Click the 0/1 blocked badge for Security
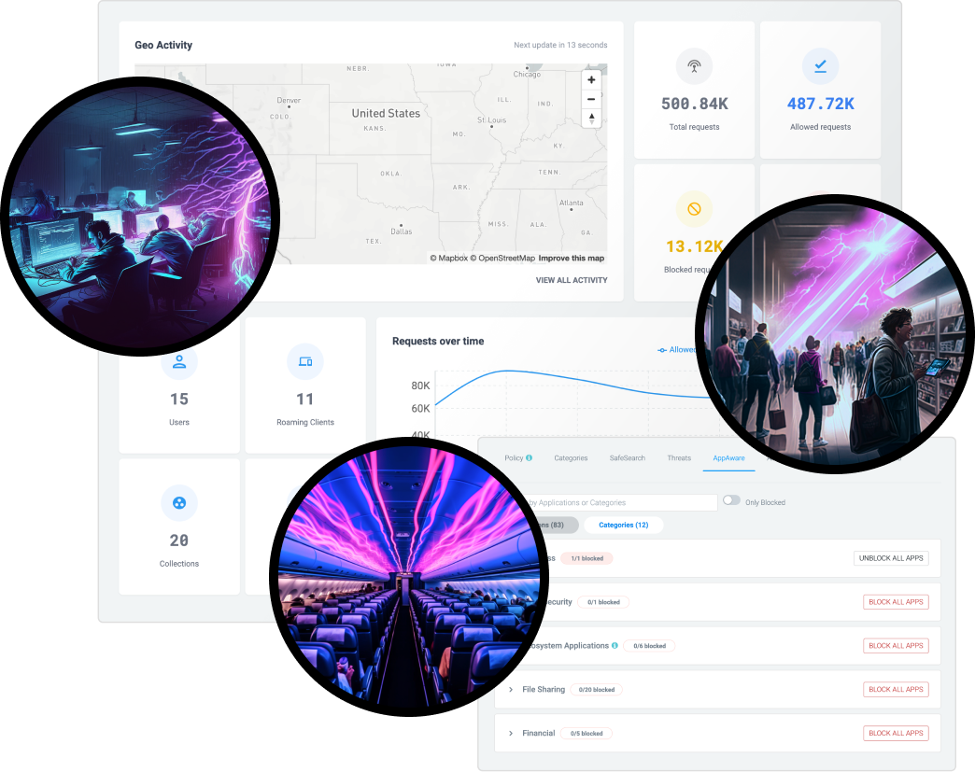The image size is (975, 772). click(603, 602)
